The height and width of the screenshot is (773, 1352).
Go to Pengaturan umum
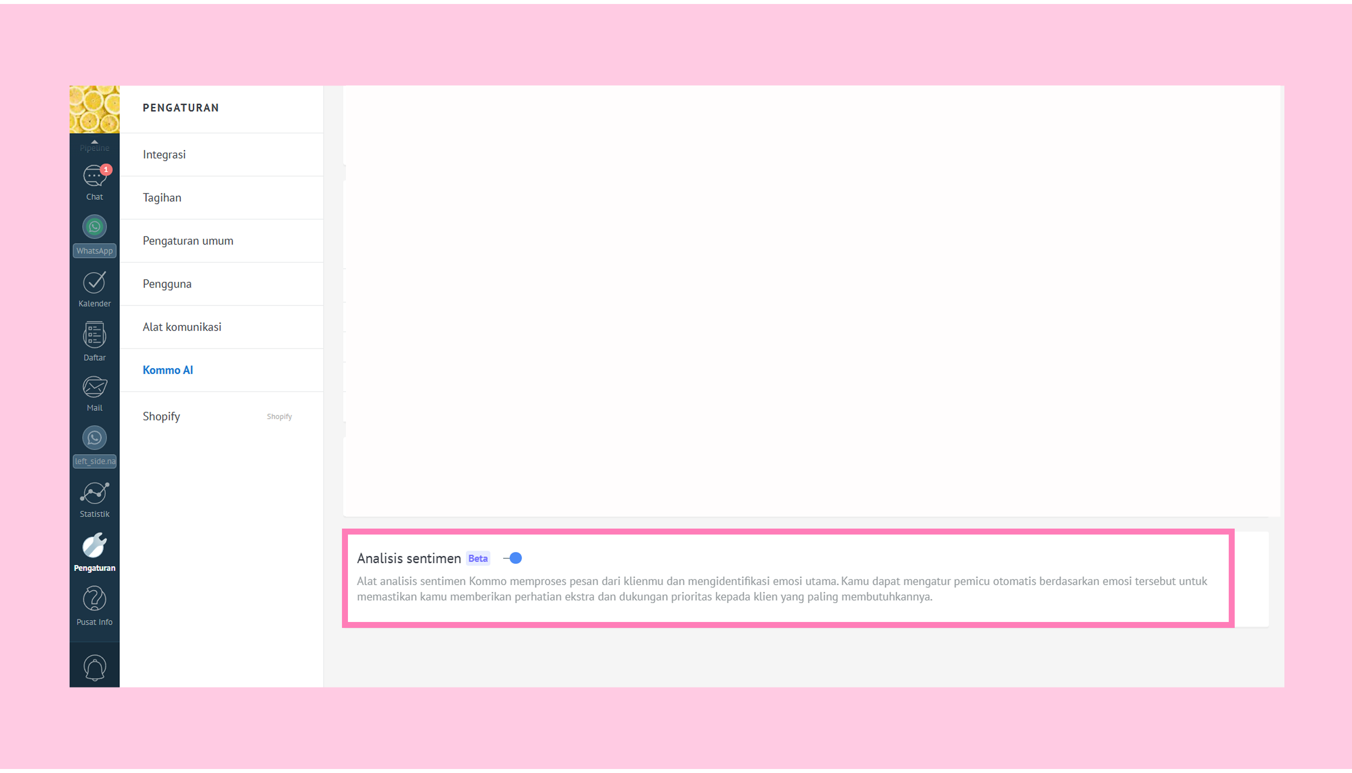[221, 240]
